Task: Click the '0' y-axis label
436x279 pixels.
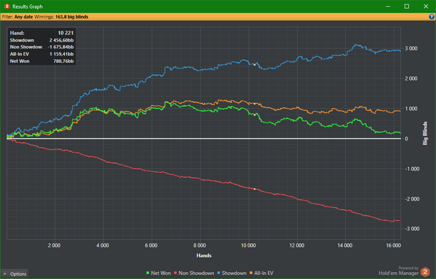Action: 406,139
